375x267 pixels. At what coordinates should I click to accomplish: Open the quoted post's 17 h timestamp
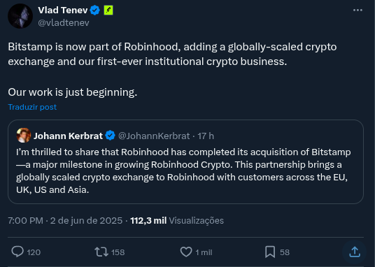[x=206, y=136]
